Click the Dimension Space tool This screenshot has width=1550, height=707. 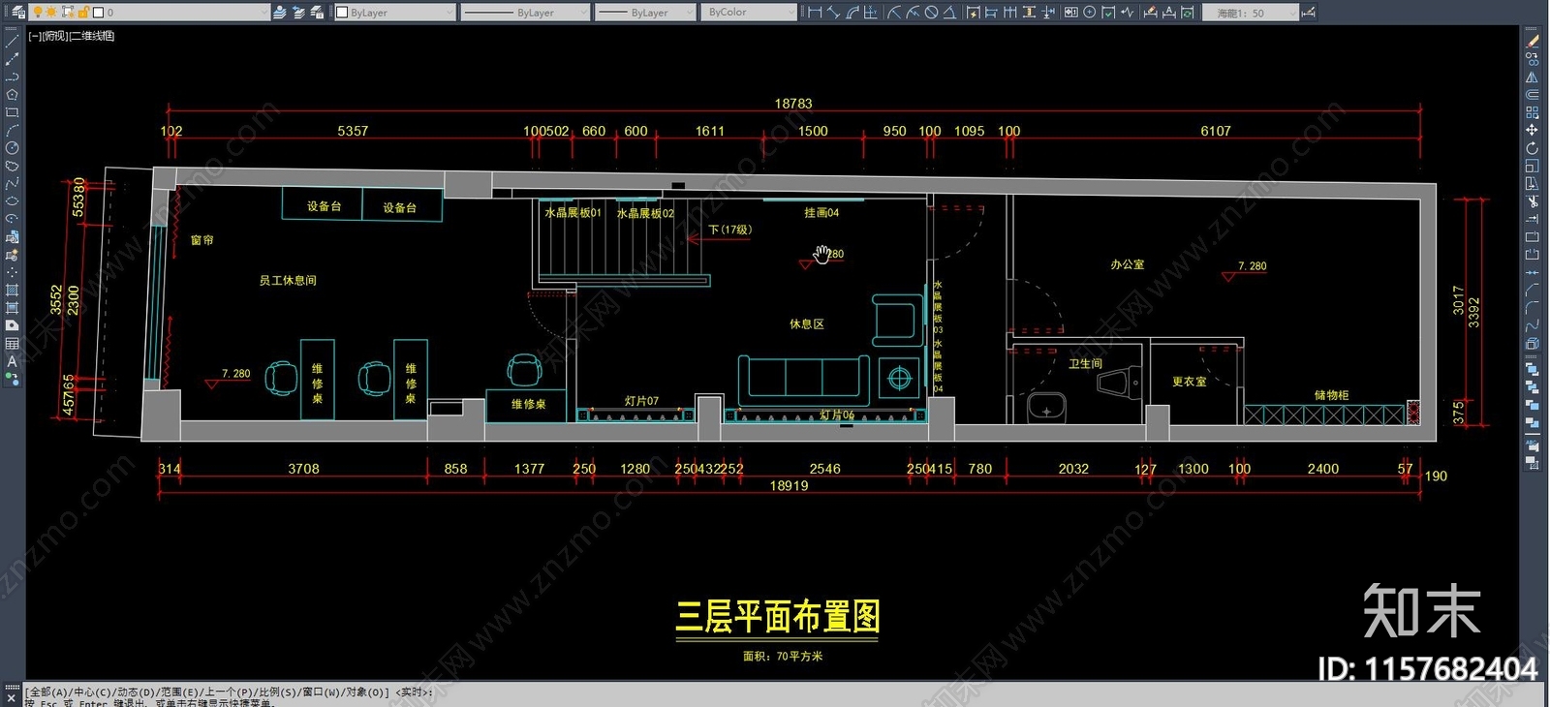(x=1029, y=13)
